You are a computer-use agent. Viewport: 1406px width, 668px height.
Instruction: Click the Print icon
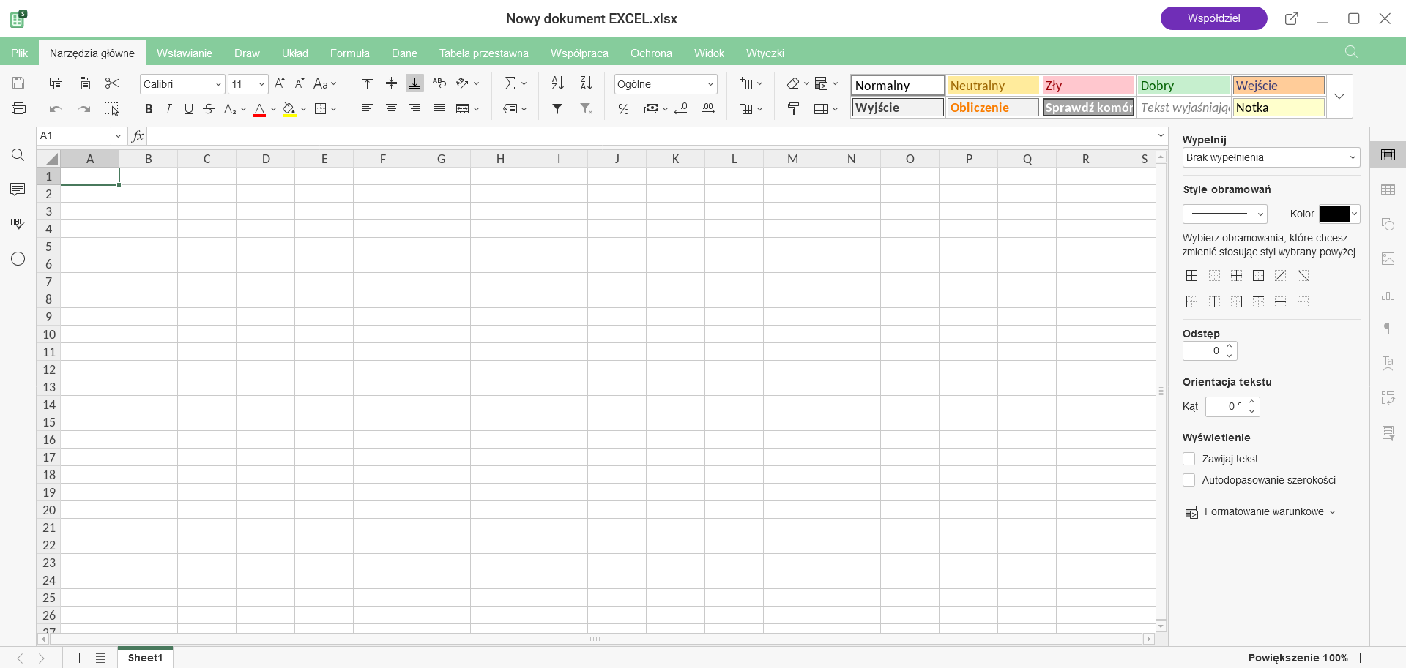(x=19, y=109)
